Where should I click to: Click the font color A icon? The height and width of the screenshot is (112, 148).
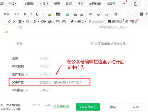click(49, 14)
